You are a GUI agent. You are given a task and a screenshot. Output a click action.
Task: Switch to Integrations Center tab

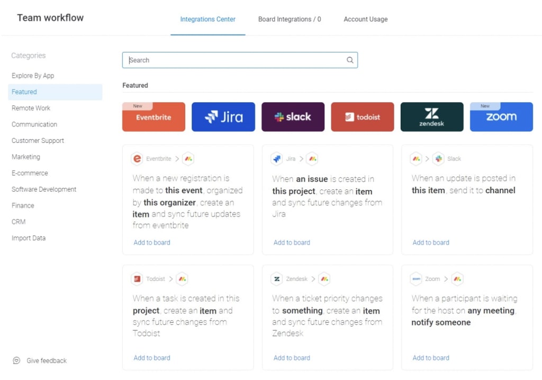click(207, 20)
